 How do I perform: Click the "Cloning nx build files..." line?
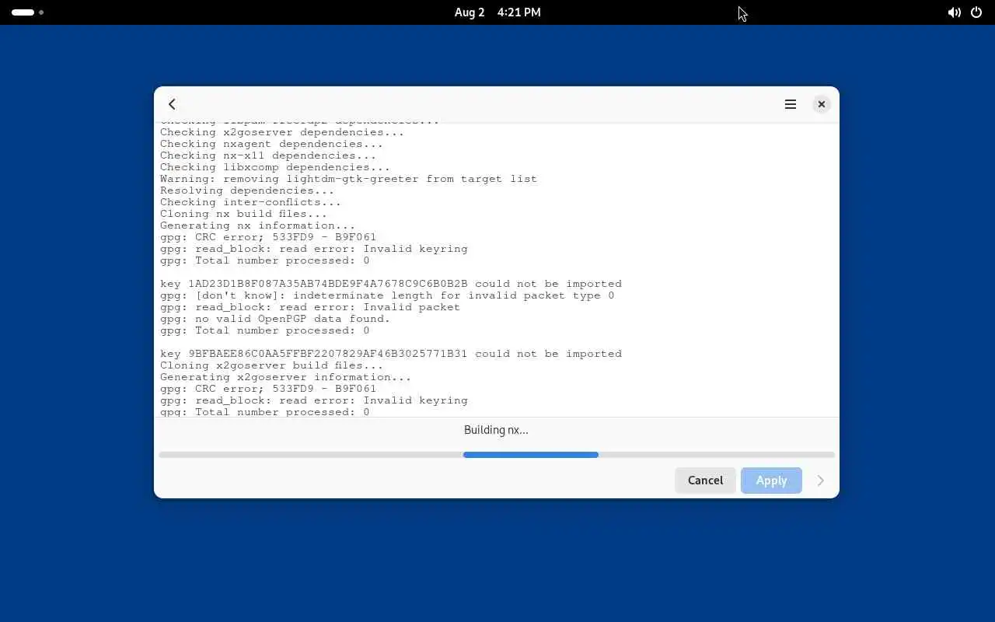243,214
